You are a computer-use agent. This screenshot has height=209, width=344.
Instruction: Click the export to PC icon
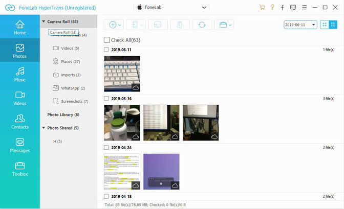[157, 25]
